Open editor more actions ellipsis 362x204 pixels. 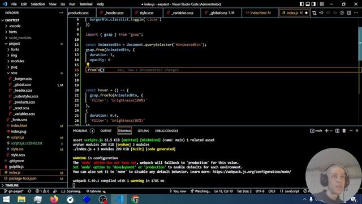coord(356,13)
